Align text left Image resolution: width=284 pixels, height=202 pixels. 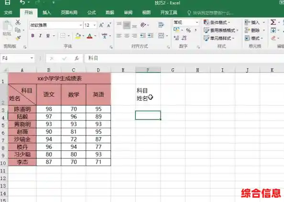(119, 36)
